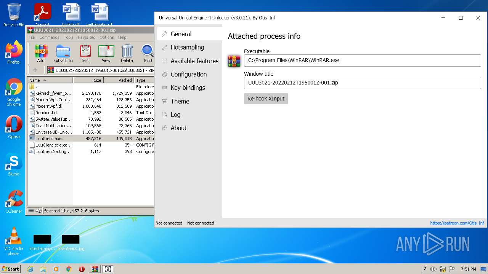The image size is (488, 274).
Task: Click the WinRAR Find icon
Action: pos(148,54)
